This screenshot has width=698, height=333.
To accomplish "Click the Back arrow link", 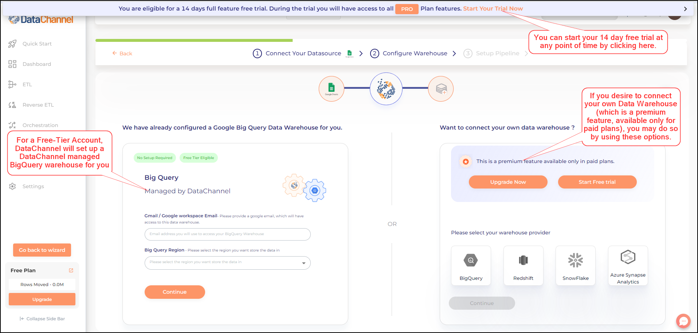I will point(122,53).
